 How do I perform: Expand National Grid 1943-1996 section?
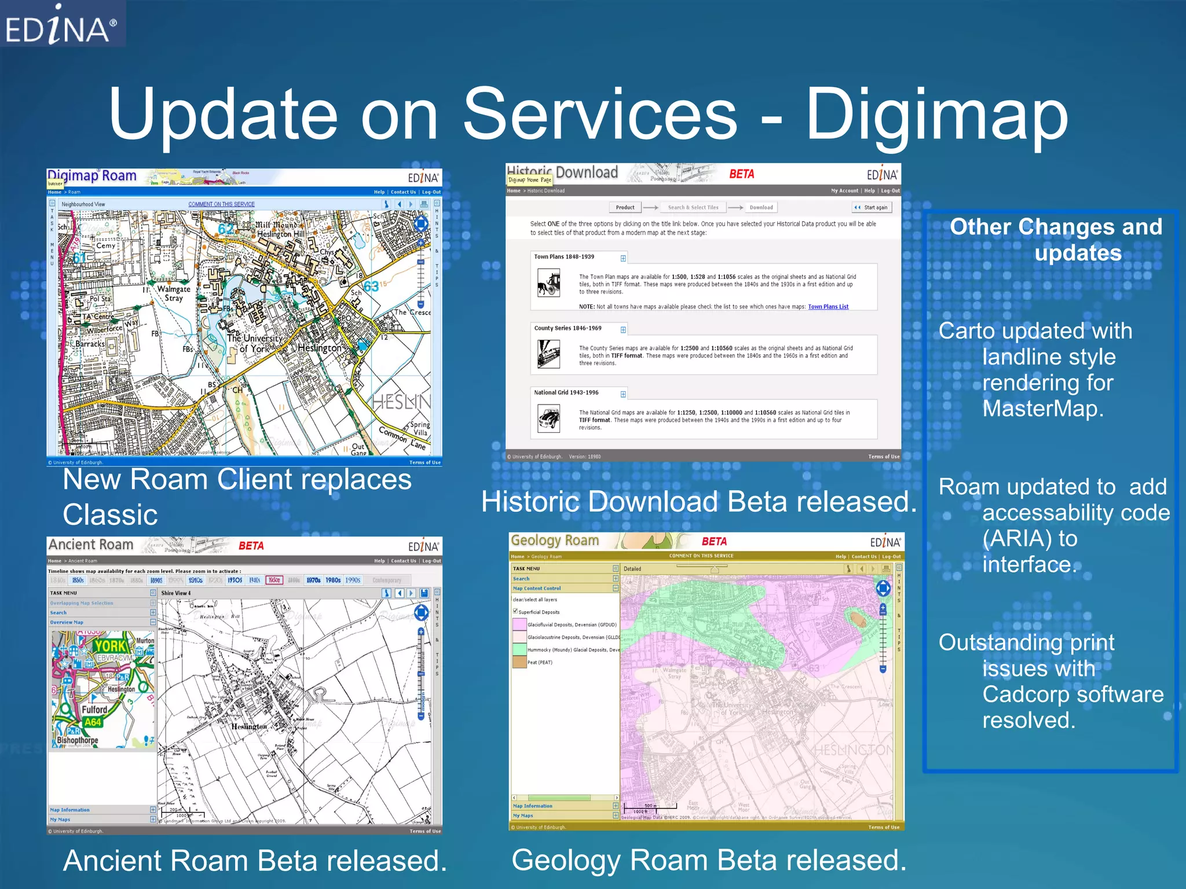tap(623, 394)
